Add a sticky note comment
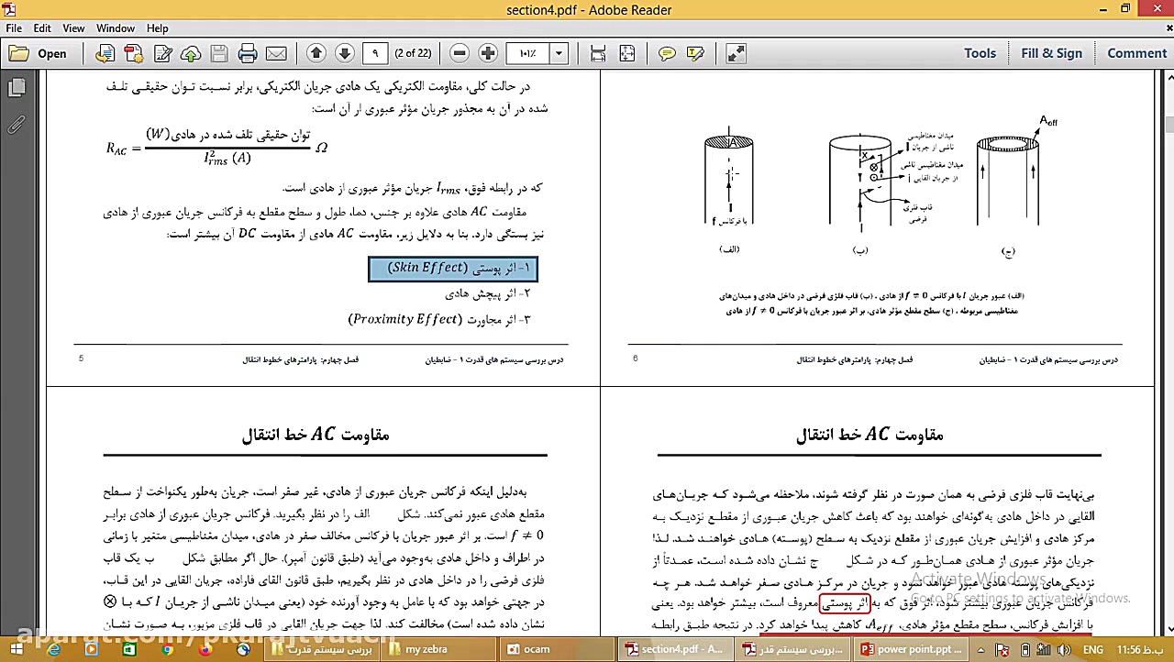The image size is (1174, 662). point(667,53)
